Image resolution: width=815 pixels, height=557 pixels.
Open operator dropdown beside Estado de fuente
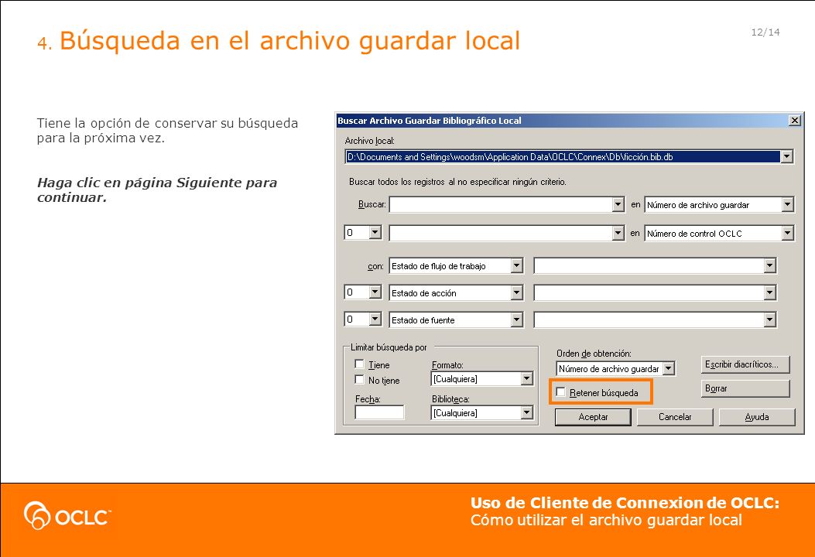tap(375, 319)
